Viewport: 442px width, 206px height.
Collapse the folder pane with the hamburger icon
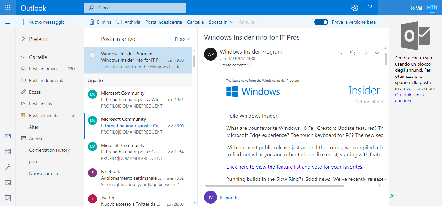[8, 22]
